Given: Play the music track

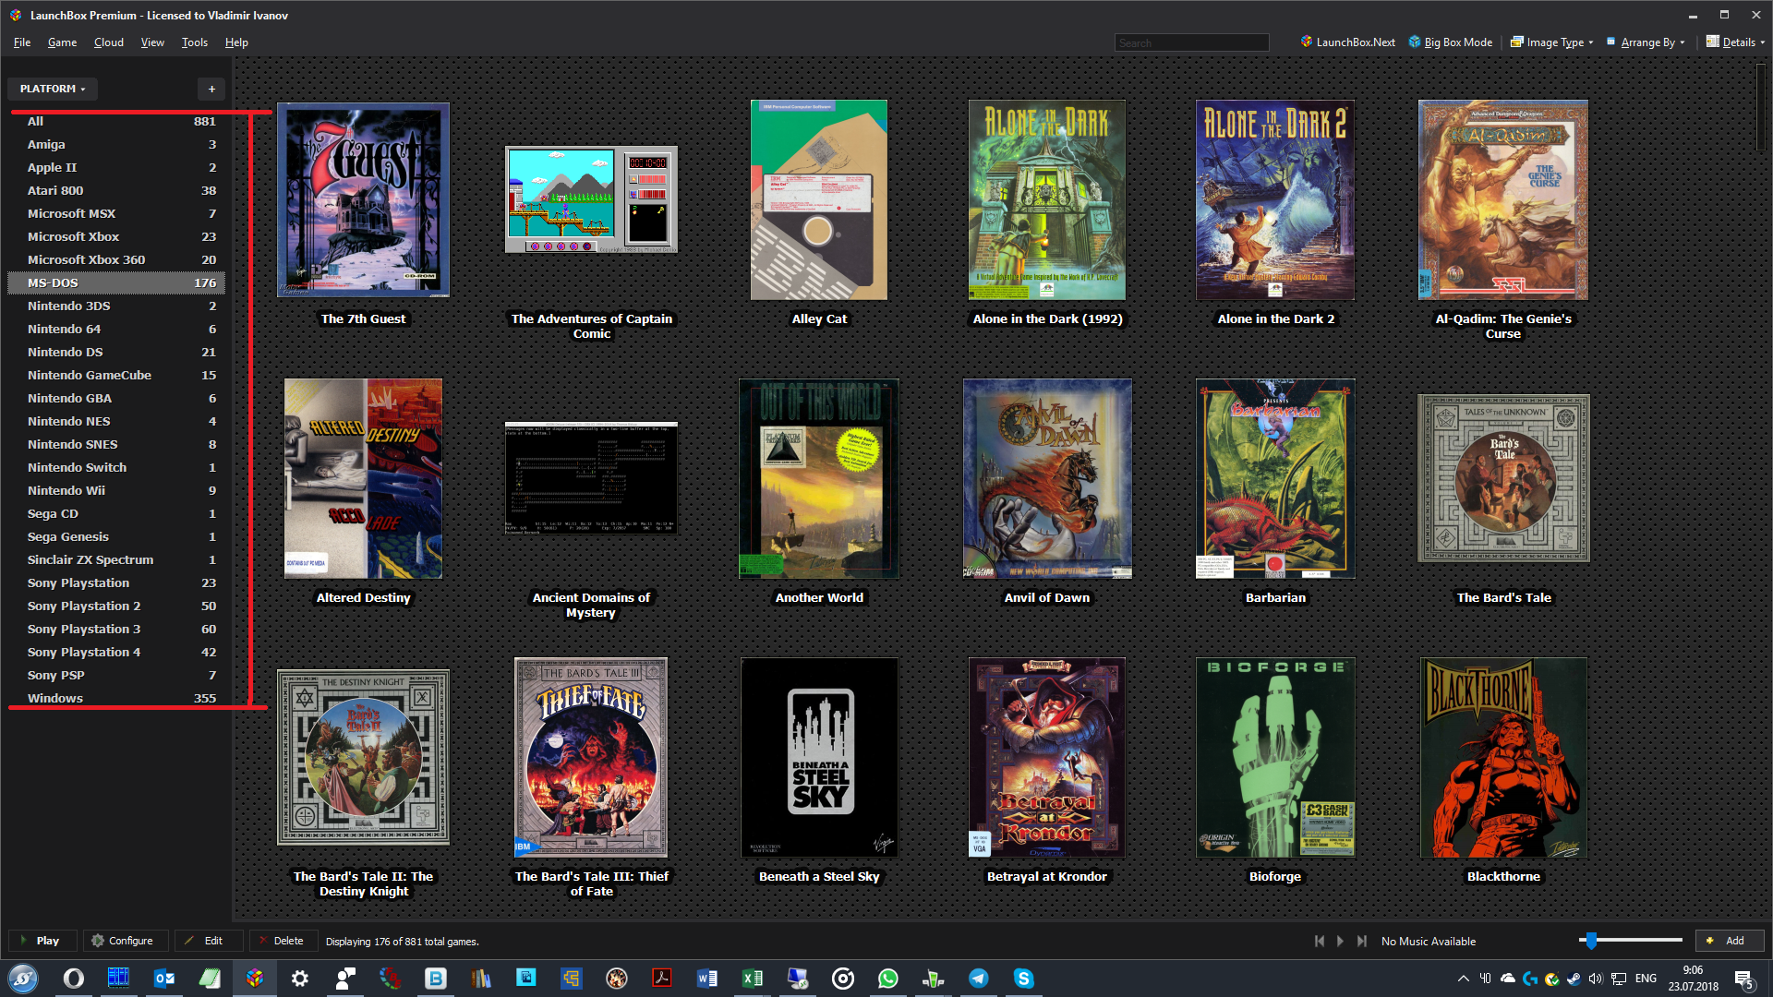Looking at the screenshot, I should [x=1340, y=941].
